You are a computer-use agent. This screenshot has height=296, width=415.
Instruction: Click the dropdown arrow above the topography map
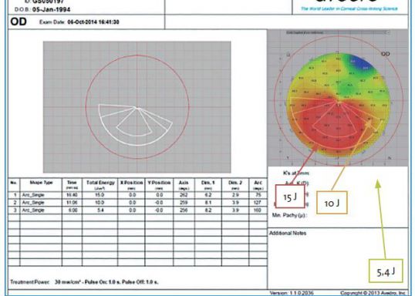click(x=388, y=32)
